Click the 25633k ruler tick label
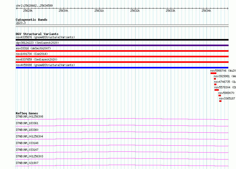 point(171,11)
